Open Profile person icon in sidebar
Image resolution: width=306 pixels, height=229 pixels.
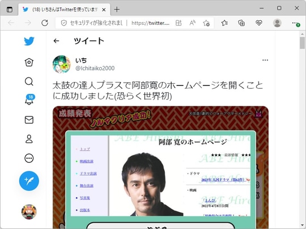point(29,139)
